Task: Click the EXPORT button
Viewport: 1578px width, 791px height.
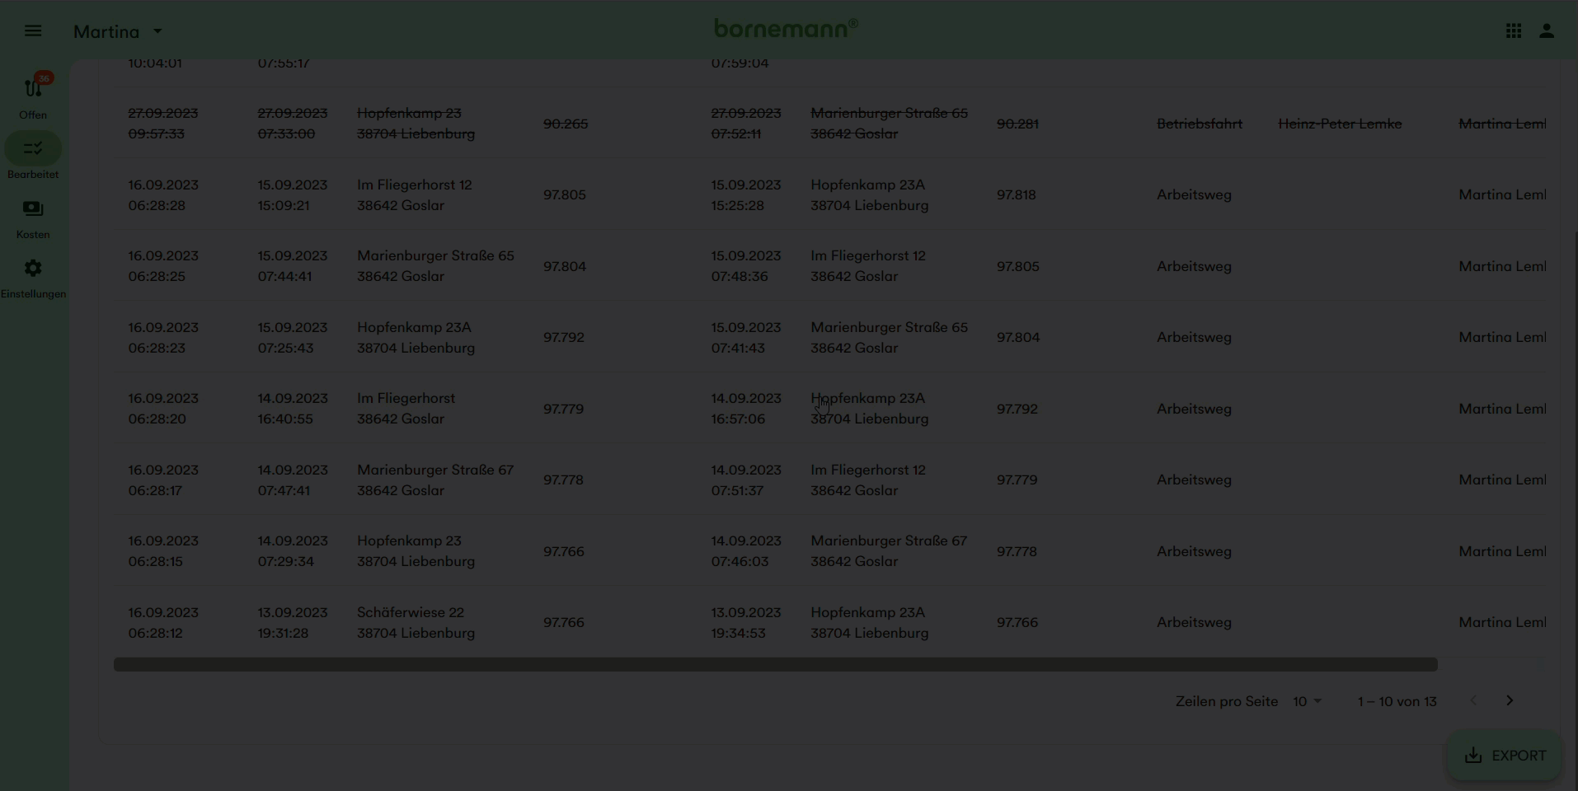Action: point(1505,756)
